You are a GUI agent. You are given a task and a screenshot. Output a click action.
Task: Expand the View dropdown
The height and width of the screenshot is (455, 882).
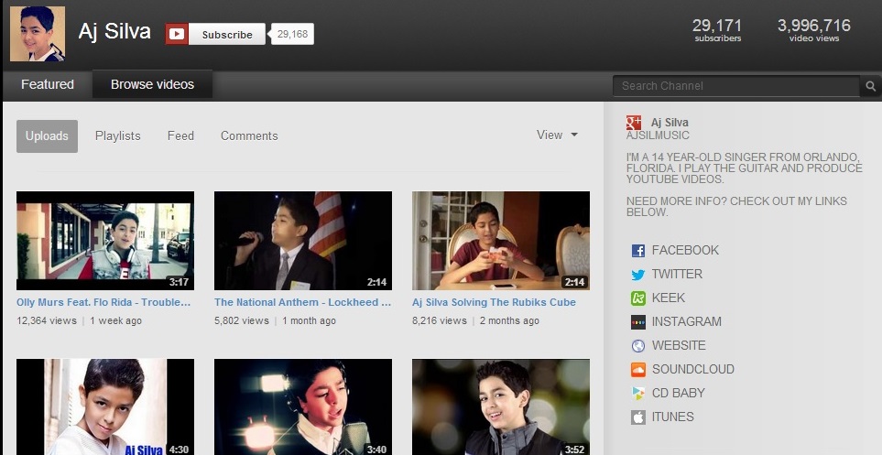pyautogui.click(x=557, y=135)
